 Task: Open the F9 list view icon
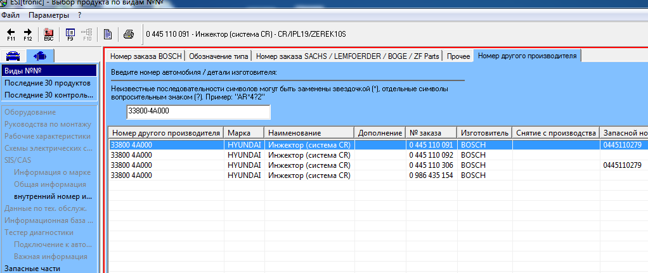point(70,34)
